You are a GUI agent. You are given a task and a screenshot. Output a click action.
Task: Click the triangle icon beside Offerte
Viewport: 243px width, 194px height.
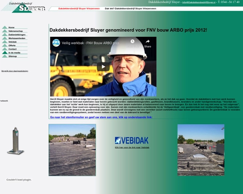click(x=4, y=45)
